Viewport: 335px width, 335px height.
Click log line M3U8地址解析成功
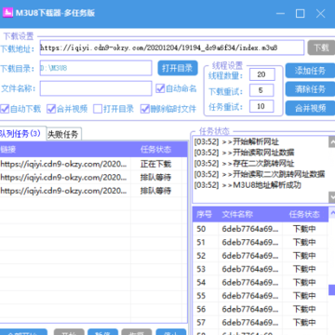pos(248,185)
